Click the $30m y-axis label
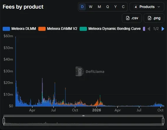Image resolution: width=167 pixels, height=130 pixels. click(8, 71)
